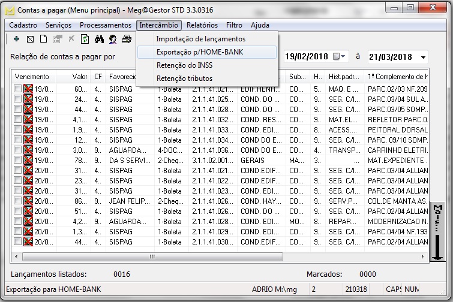453x302 pixels.
Task: Click the Valor column header
Action: (x=80, y=77)
